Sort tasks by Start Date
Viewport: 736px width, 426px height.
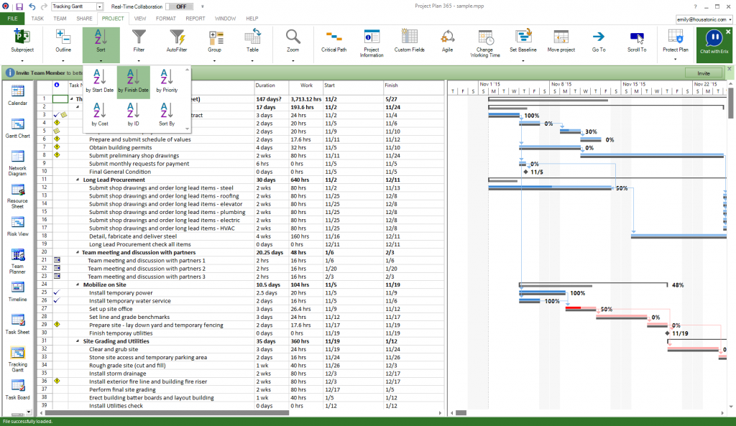[x=100, y=80]
